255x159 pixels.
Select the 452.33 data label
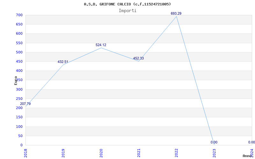tap(138, 58)
